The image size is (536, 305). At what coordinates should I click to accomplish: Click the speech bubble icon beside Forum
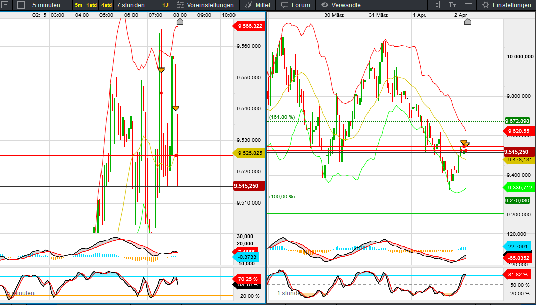coord(284,5)
